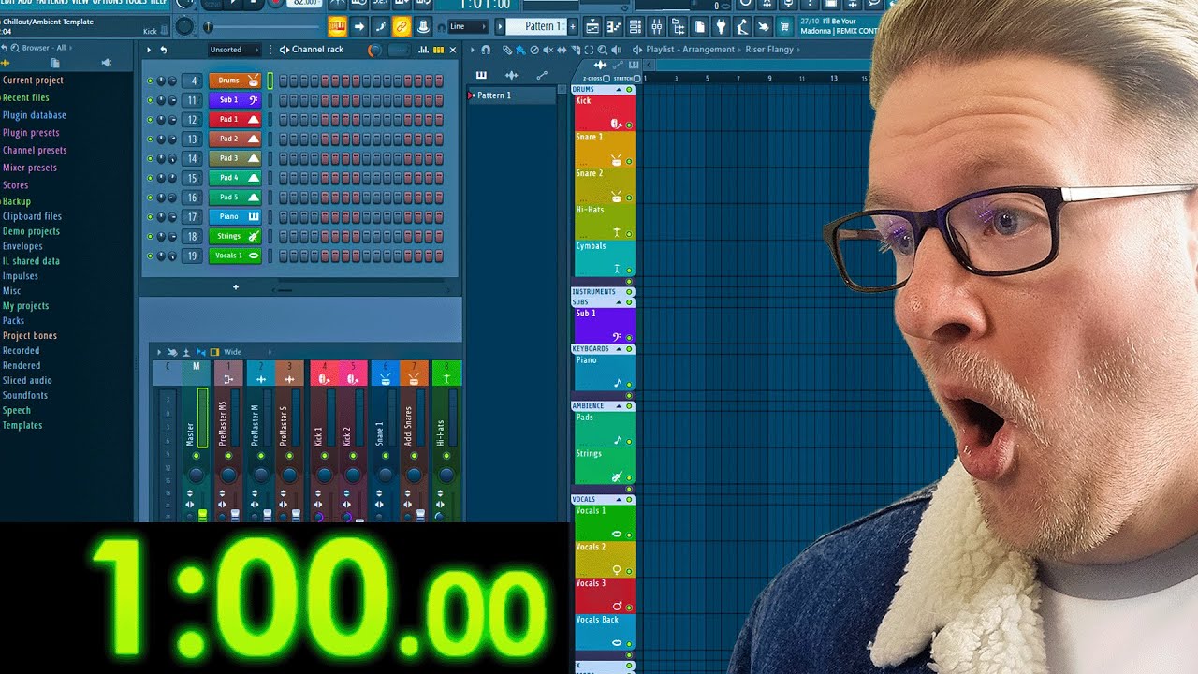1198x674 pixels.
Task: Open Packs folder in the browser
Action: (x=13, y=321)
